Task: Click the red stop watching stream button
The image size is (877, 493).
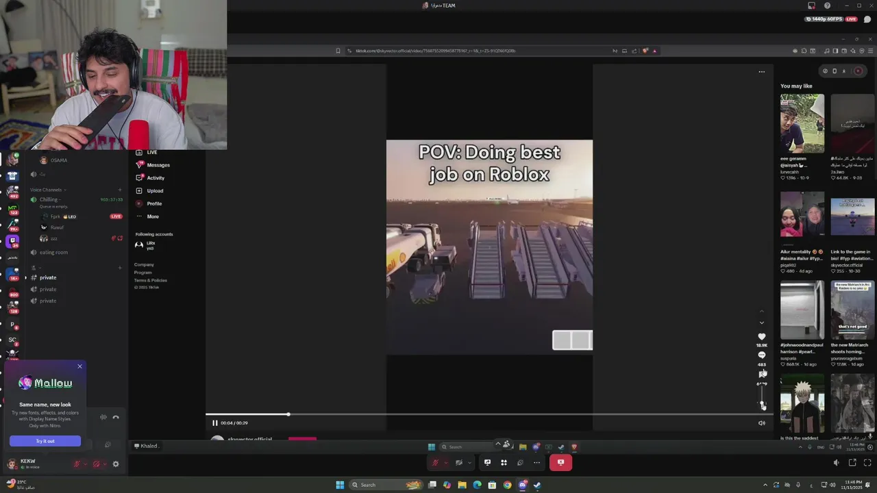Action: 560,463
